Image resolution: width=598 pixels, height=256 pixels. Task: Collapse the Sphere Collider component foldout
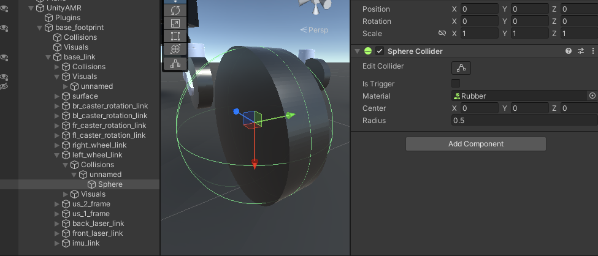(357, 51)
